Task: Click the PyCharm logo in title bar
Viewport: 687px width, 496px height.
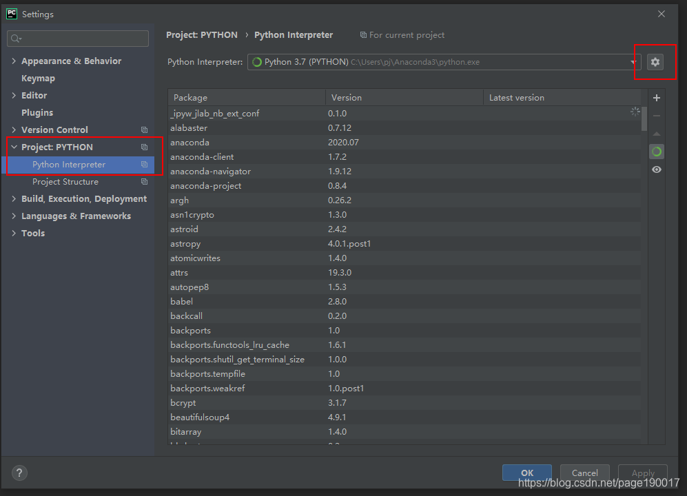Action: coord(12,14)
